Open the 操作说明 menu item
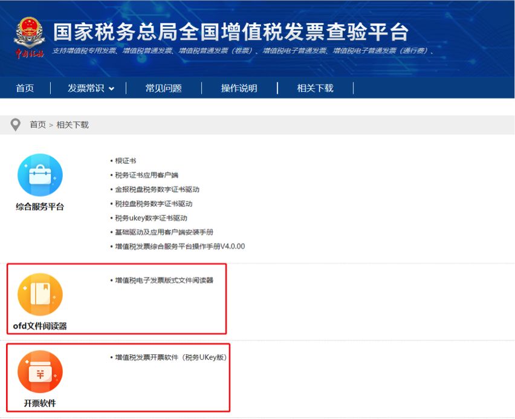The width and height of the screenshot is (515, 419). click(239, 88)
